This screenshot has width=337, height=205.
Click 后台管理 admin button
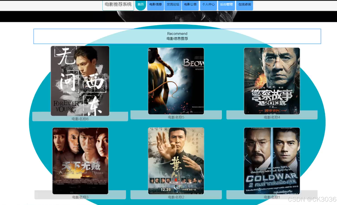pyautogui.click(x=226, y=5)
